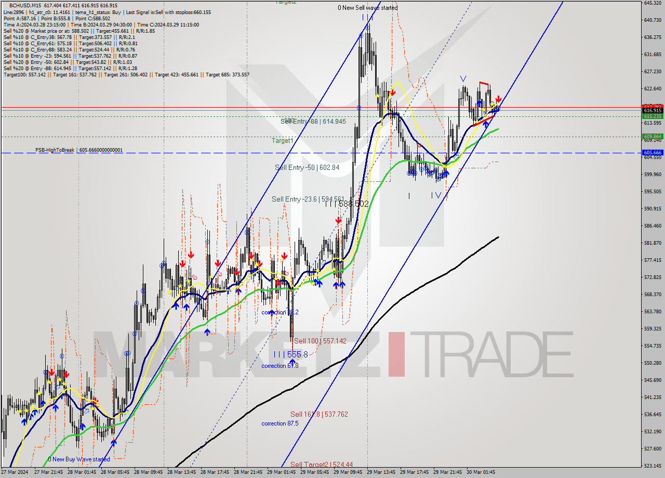Click the 577.435 value on price axis
The height and width of the screenshot is (478, 665).
pos(652,260)
